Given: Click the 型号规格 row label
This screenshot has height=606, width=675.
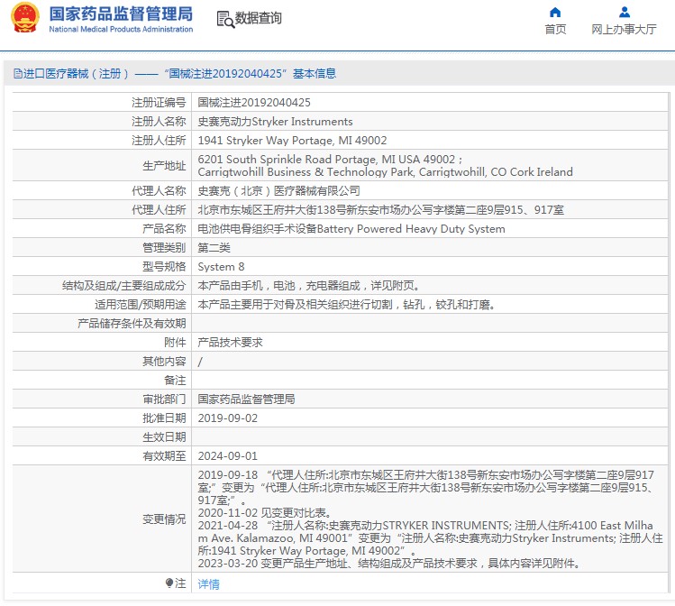Looking at the screenshot, I should click(x=164, y=267).
